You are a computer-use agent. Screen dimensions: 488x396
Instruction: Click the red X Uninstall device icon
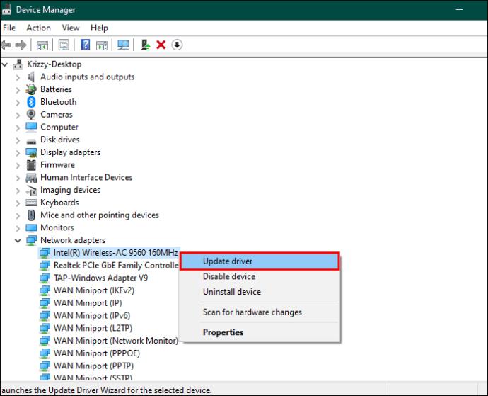[x=161, y=45]
